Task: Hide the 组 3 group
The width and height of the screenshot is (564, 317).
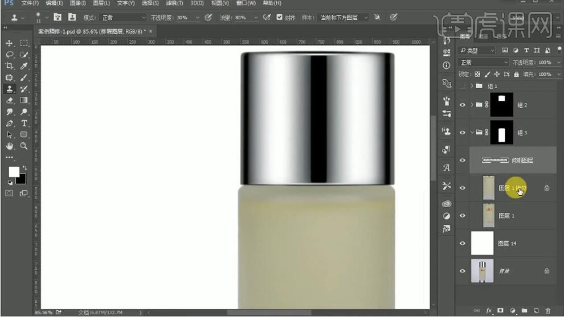Action: click(463, 133)
